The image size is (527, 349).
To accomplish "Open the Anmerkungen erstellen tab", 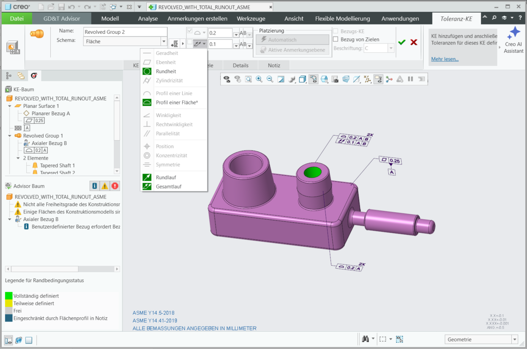I will (x=197, y=18).
